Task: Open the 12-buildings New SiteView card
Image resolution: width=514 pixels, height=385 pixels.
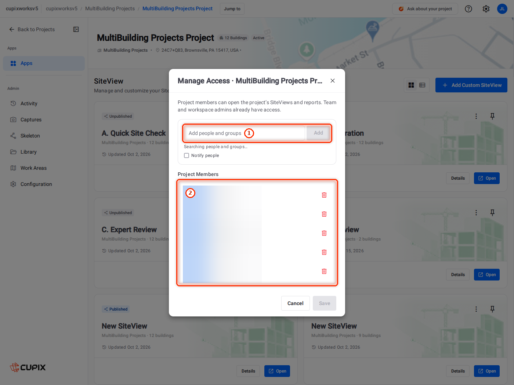Action: pos(277,371)
